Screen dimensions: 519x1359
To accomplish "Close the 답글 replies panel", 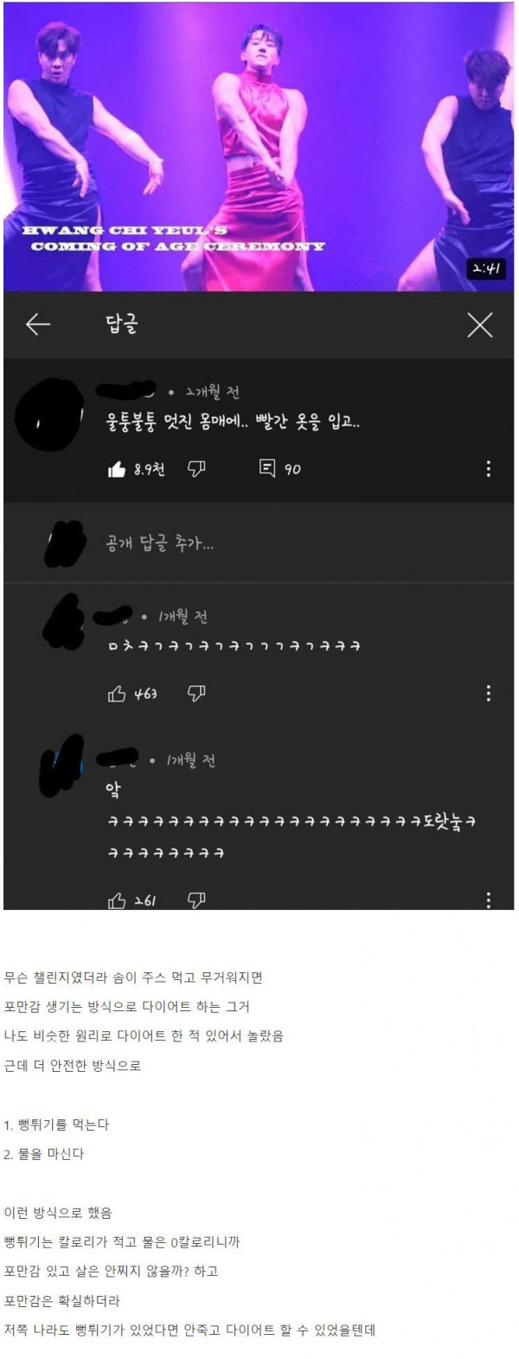I will point(480,324).
